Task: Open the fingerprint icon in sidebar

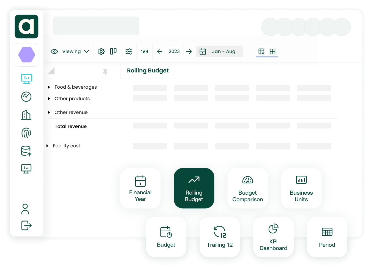Action: pyautogui.click(x=26, y=133)
